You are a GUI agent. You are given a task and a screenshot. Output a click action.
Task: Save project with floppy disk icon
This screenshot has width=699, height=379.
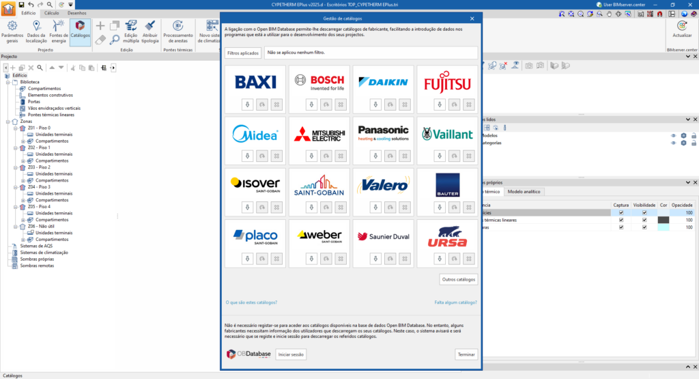21,5
